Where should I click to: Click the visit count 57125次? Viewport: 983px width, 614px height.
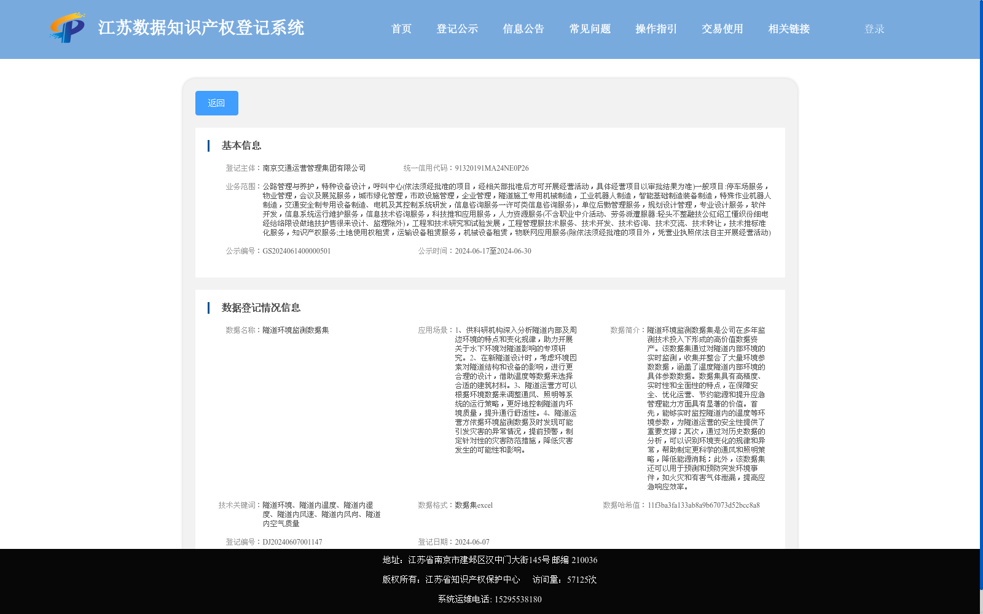click(x=582, y=580)
